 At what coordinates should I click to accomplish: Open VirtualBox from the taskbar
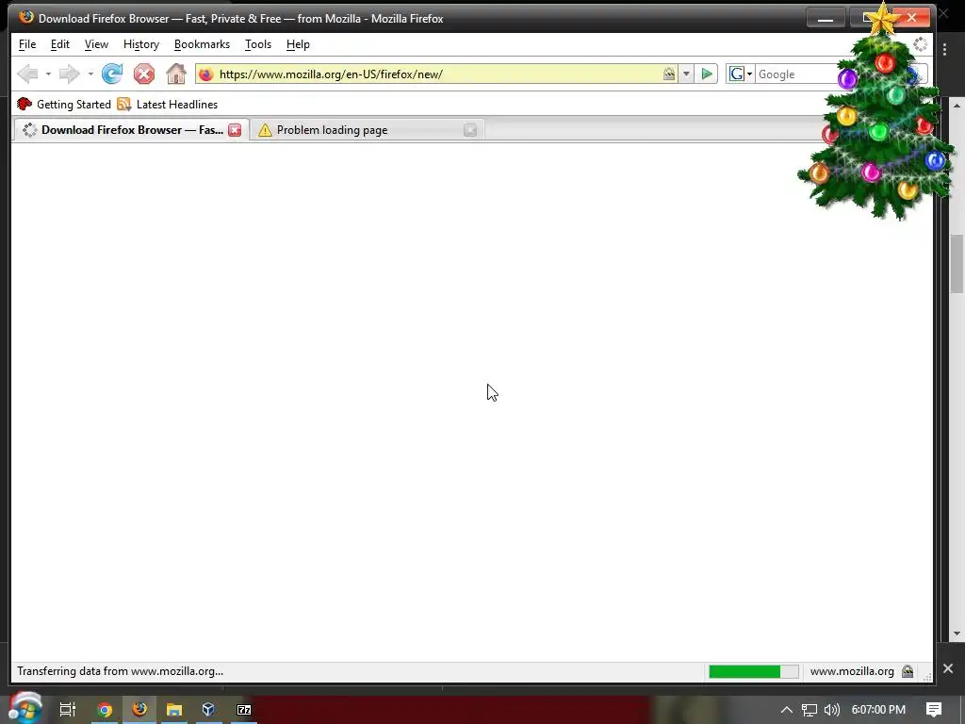[208, 710]
